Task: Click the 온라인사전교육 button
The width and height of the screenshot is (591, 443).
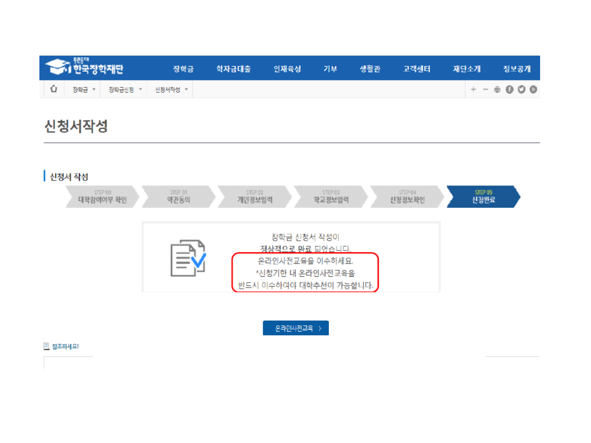Action: pyautogui.click(x=296, y=328)
